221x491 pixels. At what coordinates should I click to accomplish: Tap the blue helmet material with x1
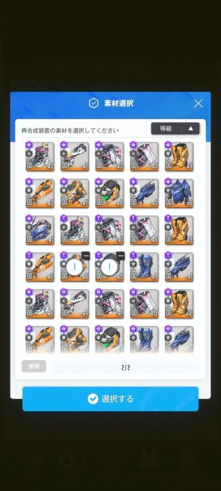point(40,230)
